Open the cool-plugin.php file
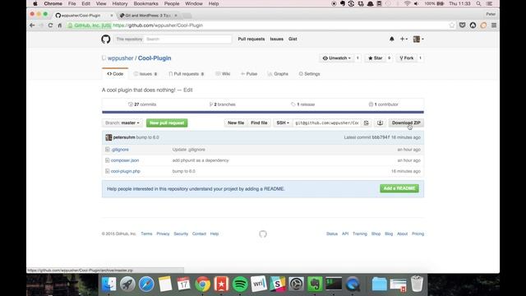The height and width of the screenshot is (296, 526). point(126,171)
